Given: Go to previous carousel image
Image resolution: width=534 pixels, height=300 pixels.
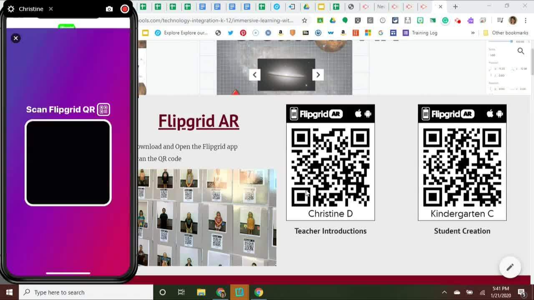Looking at the screenshot, I should [254, 75].
